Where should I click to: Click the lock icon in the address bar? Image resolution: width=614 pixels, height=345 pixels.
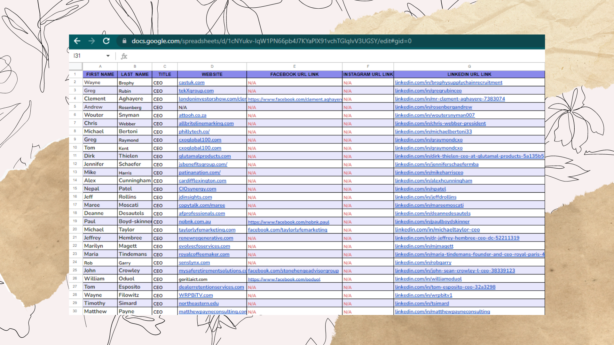(124, 41)
